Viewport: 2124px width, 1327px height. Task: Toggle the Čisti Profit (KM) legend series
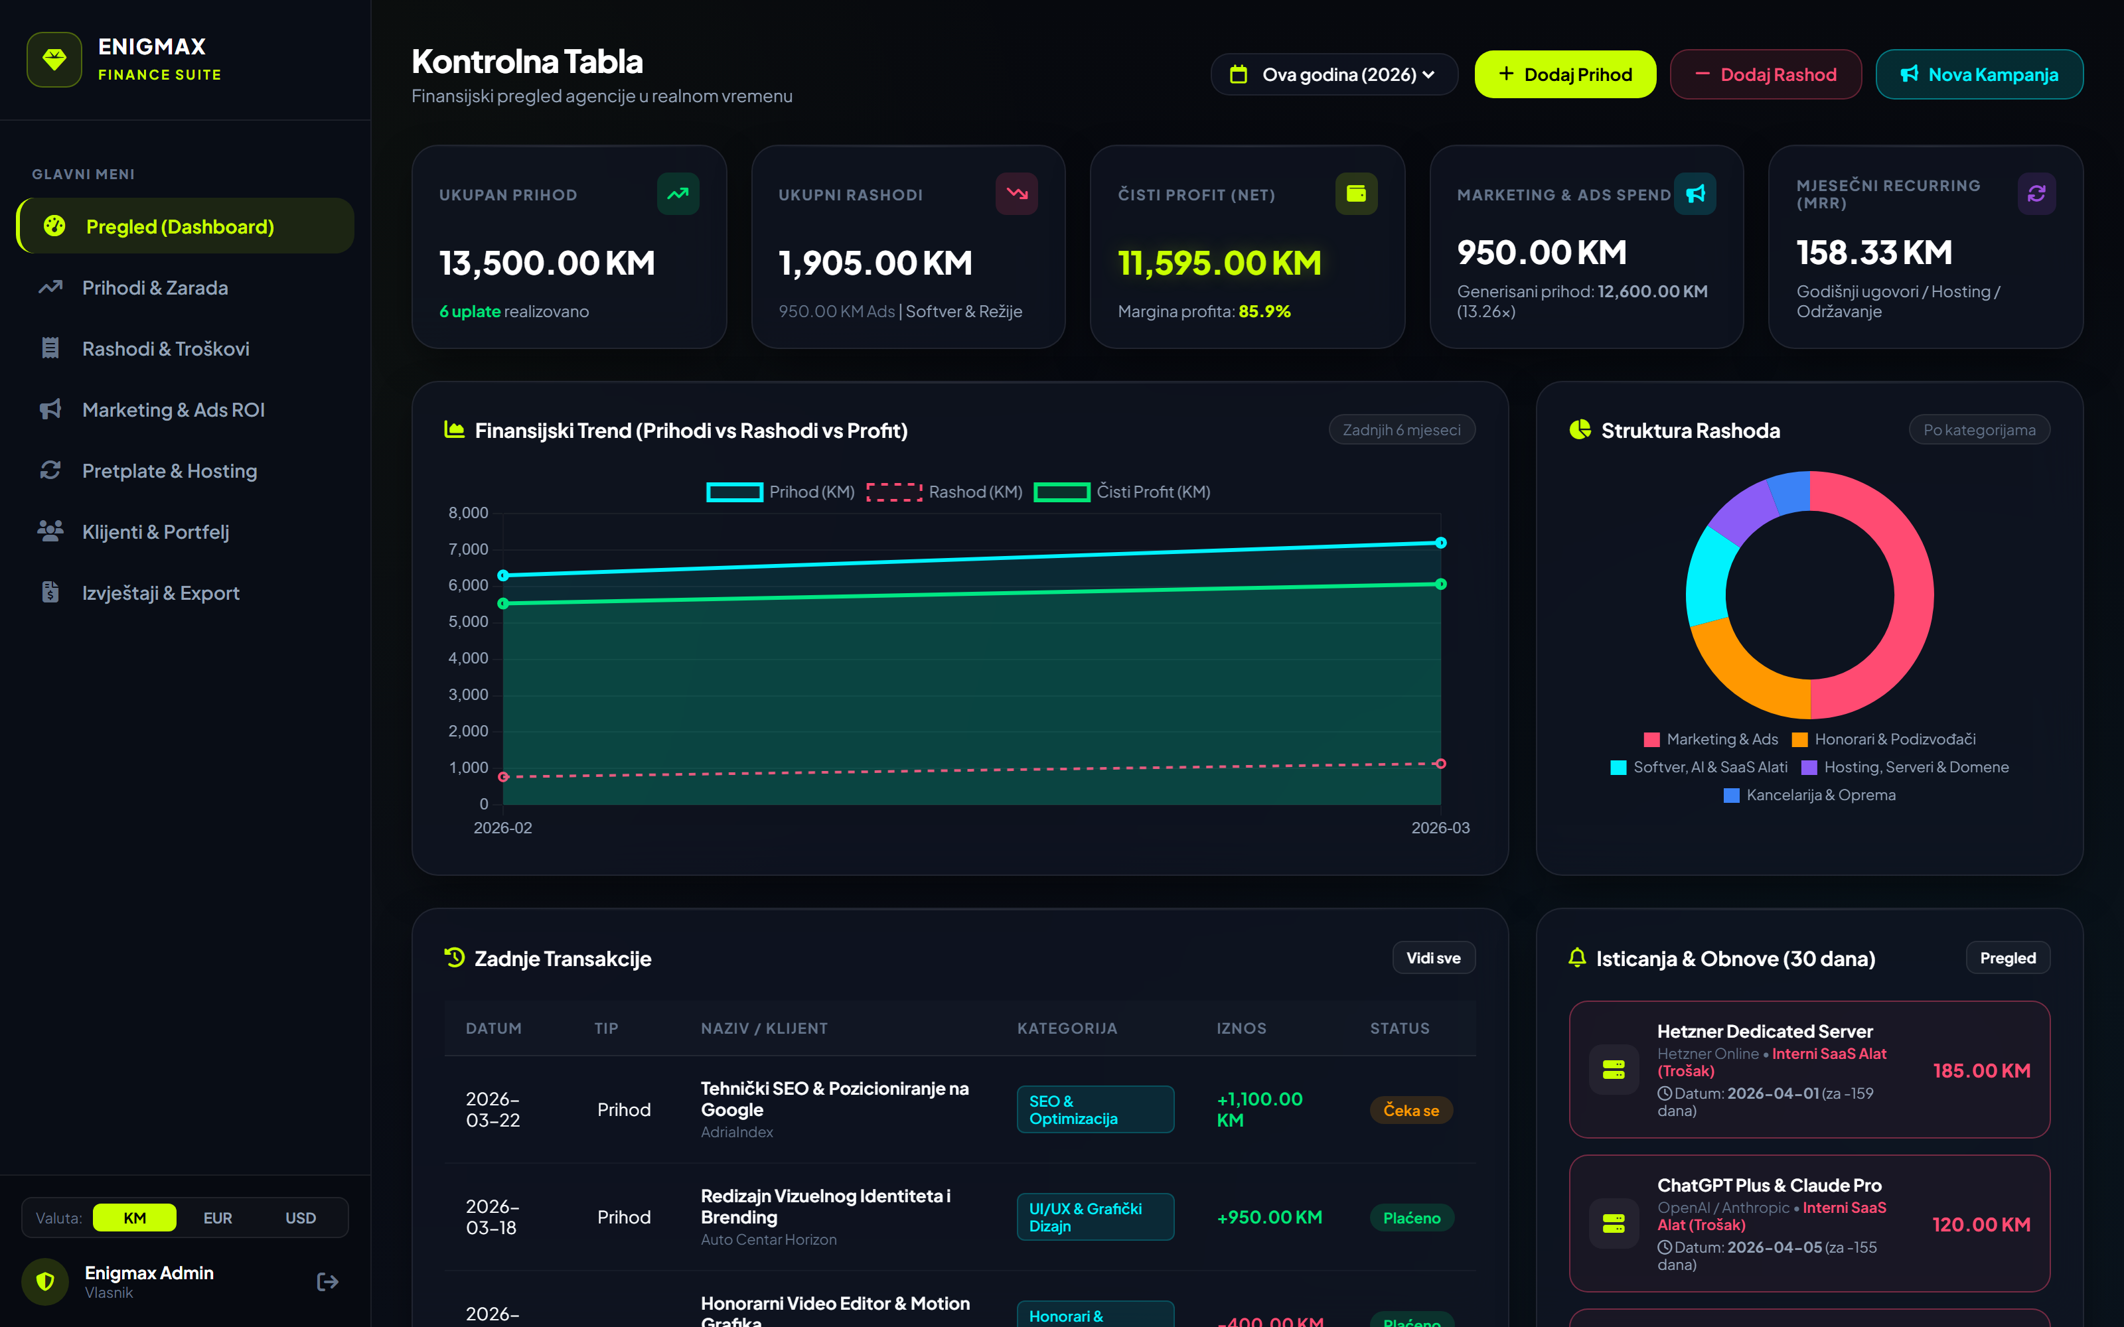(1122, 492)
